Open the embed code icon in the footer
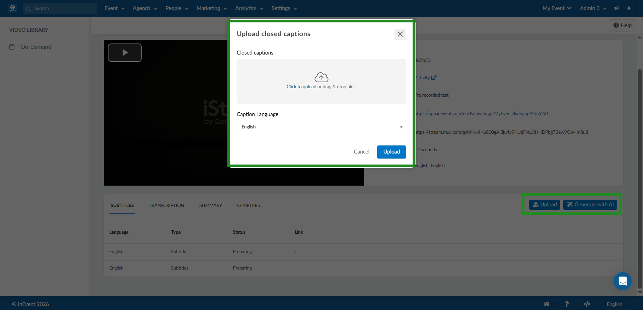The image size is (643, 310). pos(587,304)
